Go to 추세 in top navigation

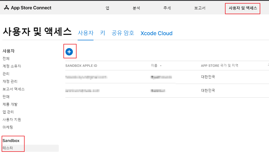(167, 8)
